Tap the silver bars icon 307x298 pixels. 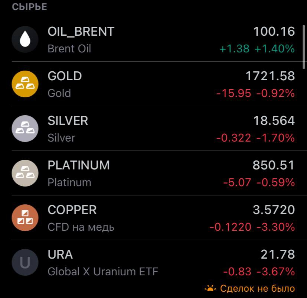click(x=25, y=129)
